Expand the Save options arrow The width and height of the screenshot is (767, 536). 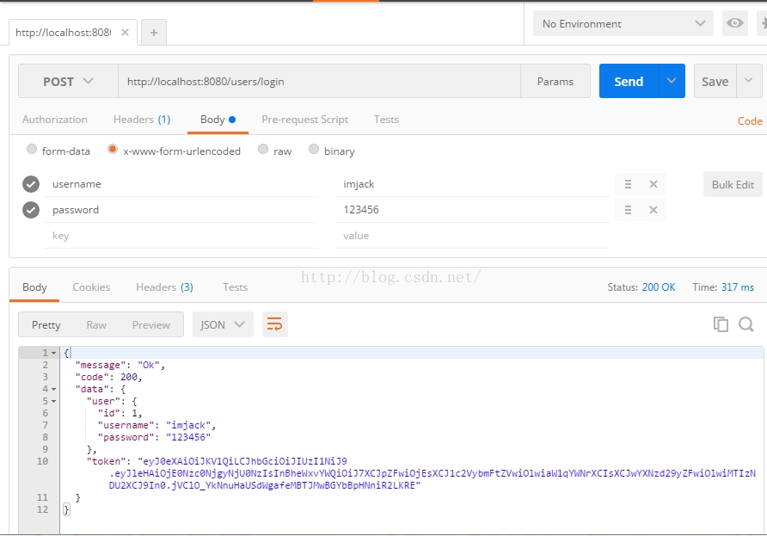(x=748, y=81)
